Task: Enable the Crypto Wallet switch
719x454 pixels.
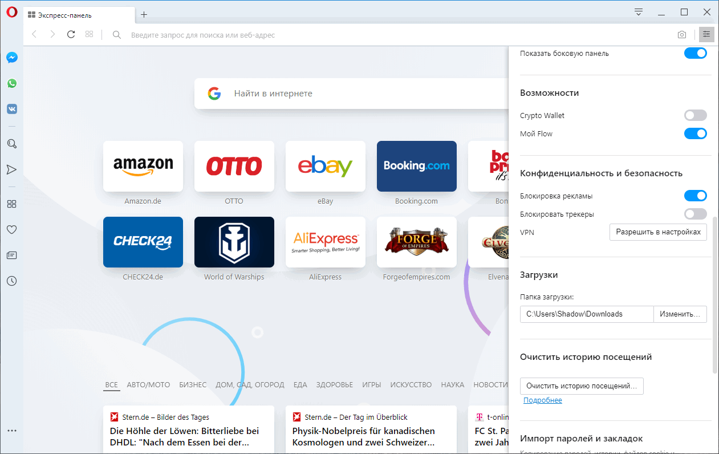Action: (x=695, y=115)
